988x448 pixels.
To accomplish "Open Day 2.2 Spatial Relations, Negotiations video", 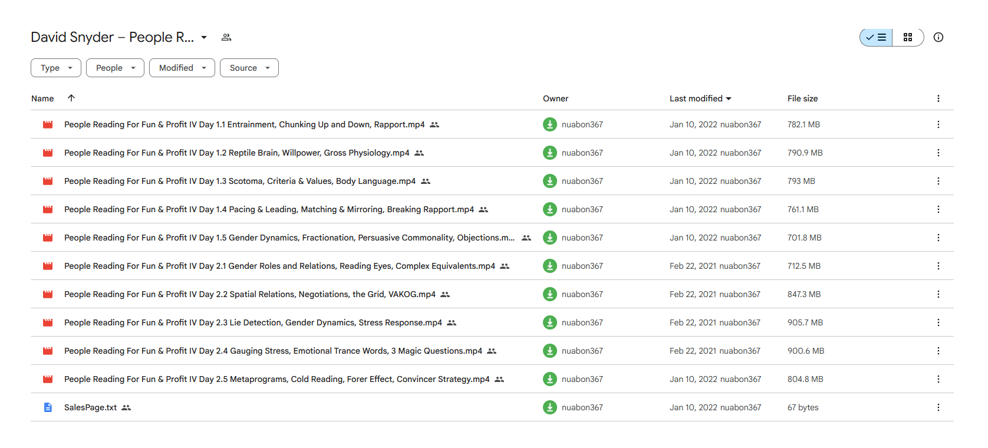I will (x=250, y=294).
